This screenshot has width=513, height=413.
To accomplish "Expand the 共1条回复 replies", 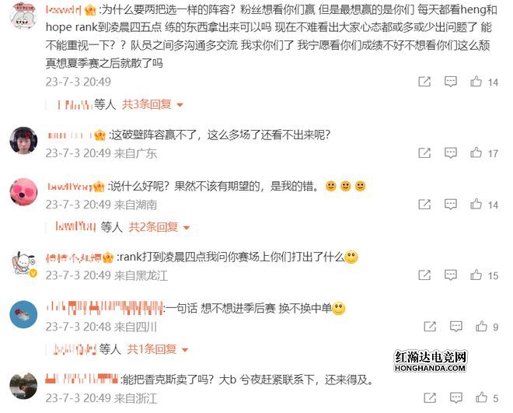I will tap(158, 349).
